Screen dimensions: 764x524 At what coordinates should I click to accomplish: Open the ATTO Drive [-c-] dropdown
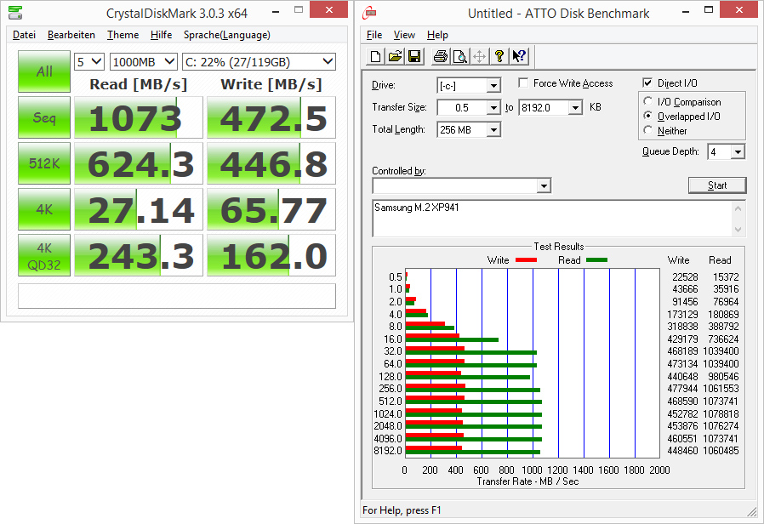pyautogui.click(x=493, y=86)
